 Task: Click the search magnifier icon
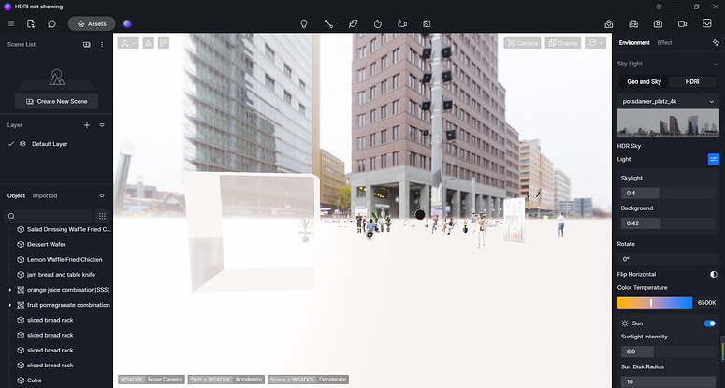11,216
